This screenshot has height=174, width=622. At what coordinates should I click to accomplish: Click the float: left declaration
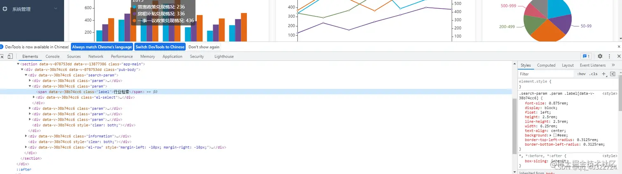[x=537, y=112]
